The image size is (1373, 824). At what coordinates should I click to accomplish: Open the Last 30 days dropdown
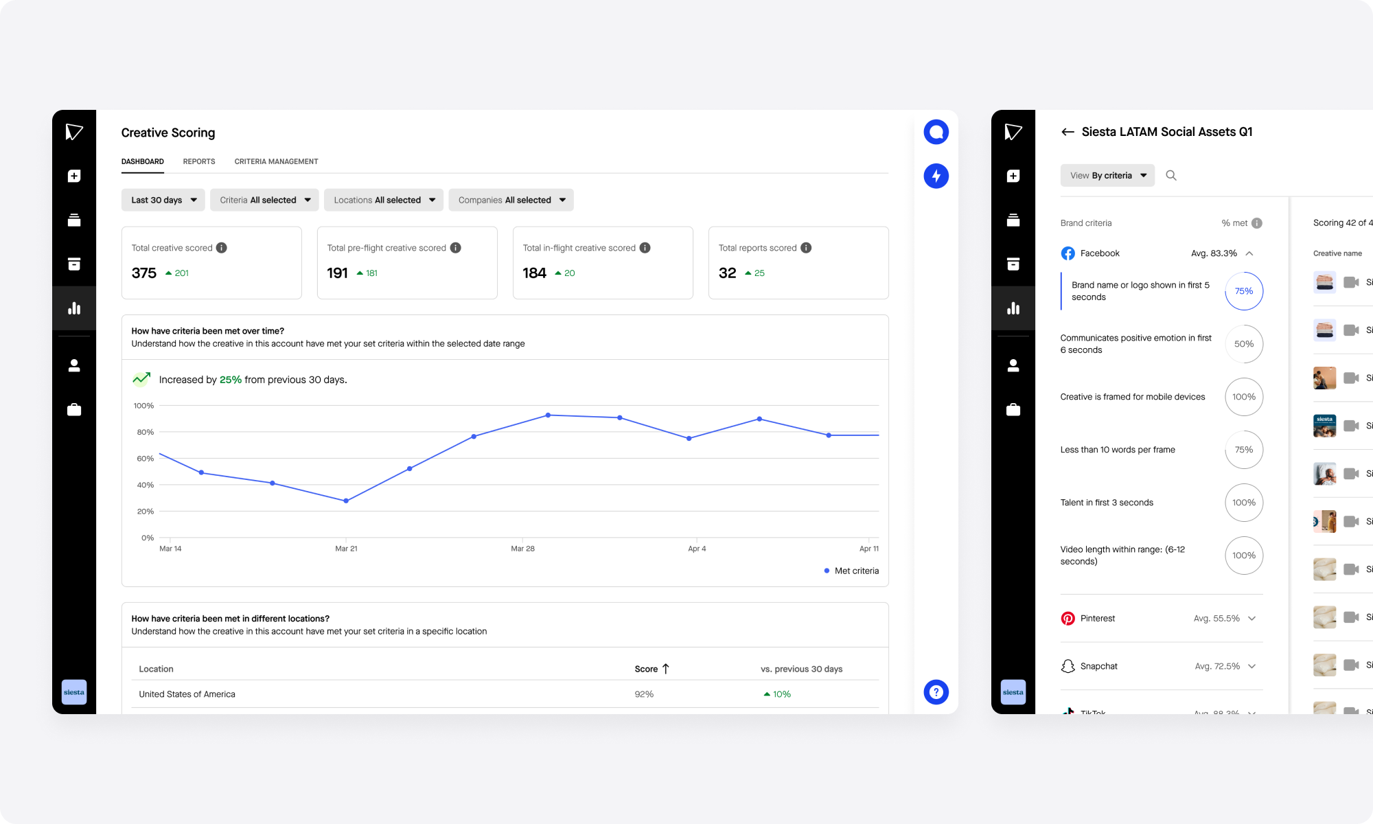coord(163,200)
